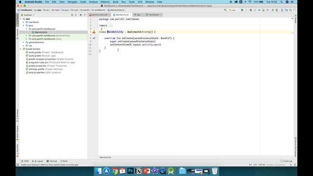
Task: Switch to the activity_main.xml editor tab
Action: pyautogui.click(x=99, y=15)
